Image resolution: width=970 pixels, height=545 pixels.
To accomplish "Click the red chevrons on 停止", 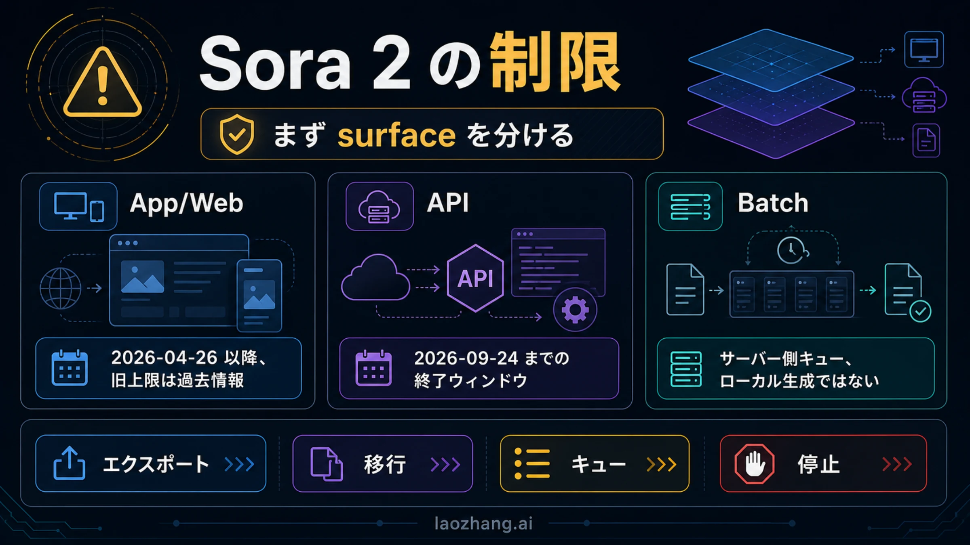I will point(897,464).
